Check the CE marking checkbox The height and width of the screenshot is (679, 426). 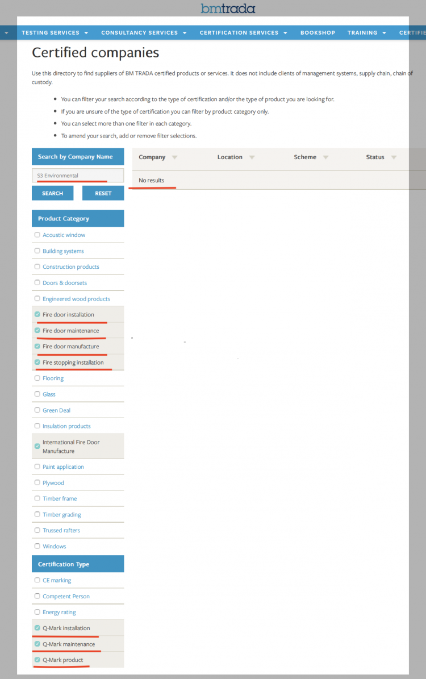point(37,580)
